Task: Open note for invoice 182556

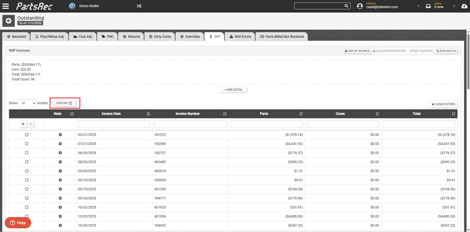Action: pos(60,144)
